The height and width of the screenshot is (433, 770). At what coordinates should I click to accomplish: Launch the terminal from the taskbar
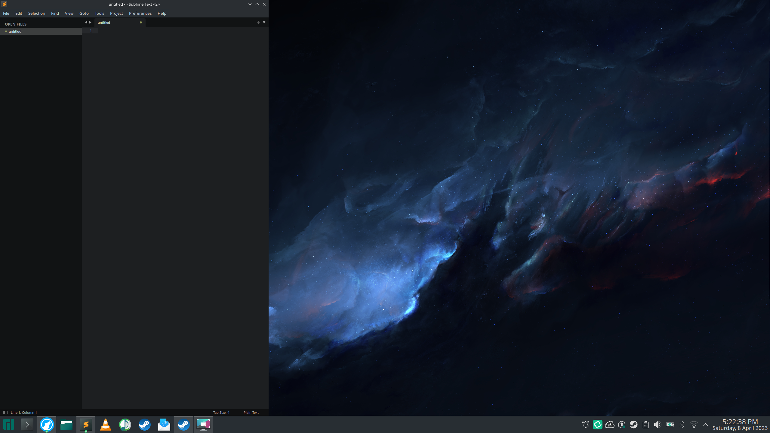(x=27, y=425)
